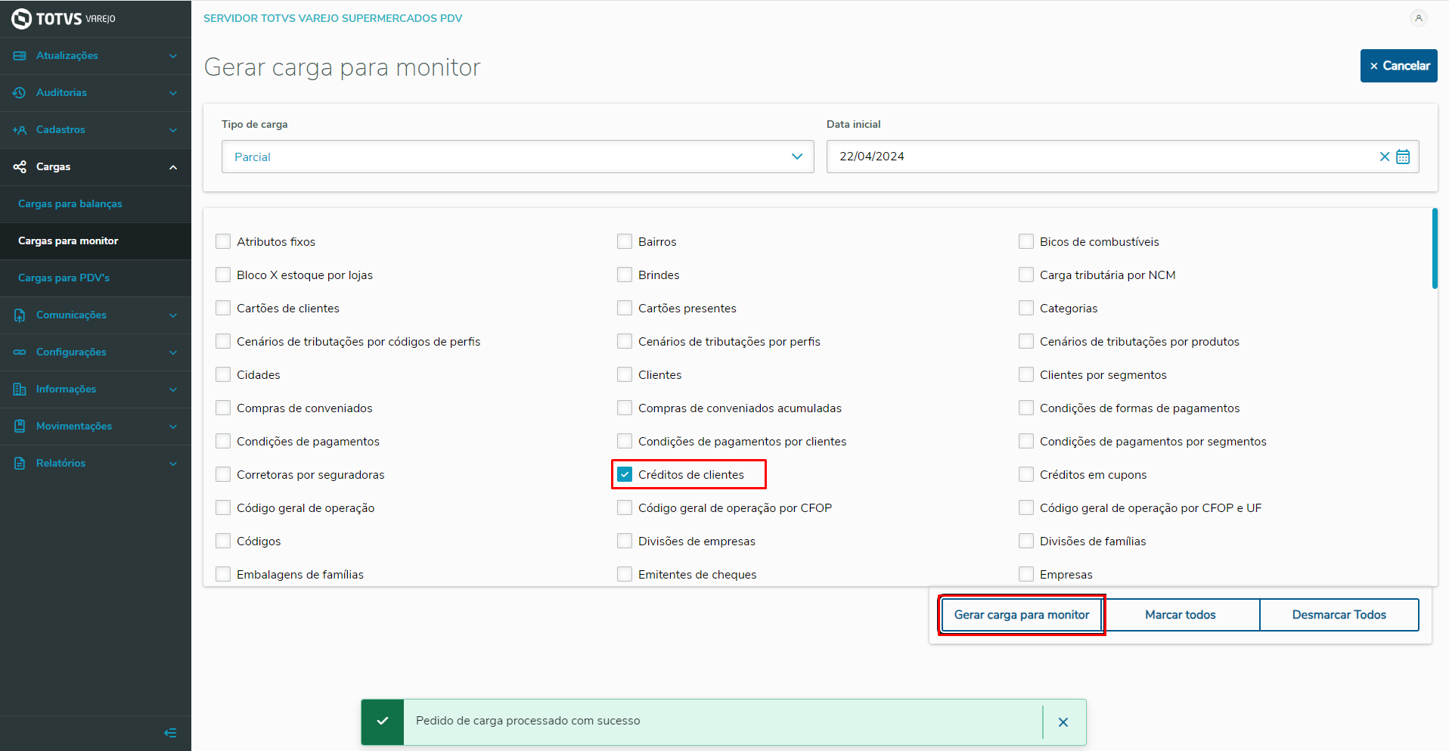Uncheck the Créditos de clientes checkbox
The width and height of the screenshot is (1449, 751).
point(625,474)
